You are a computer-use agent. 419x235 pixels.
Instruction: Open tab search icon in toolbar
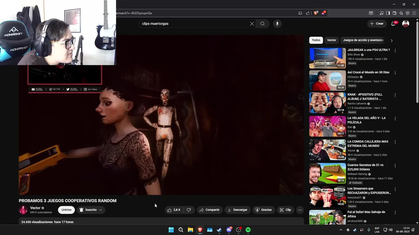(371, 13)
